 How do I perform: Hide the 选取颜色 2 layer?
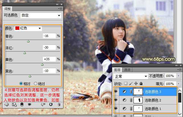click(116, 100)
